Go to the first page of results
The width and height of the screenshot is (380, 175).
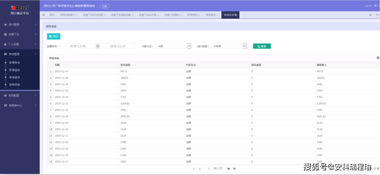click(194, 168)
